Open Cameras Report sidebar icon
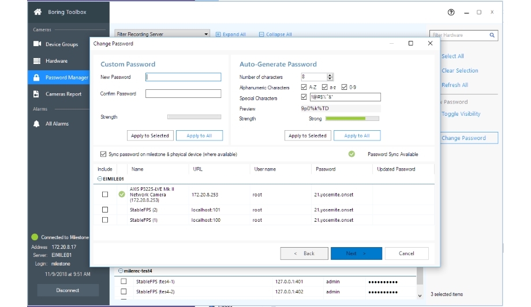Screen dimensions: 531x307 tap(37, 94)
